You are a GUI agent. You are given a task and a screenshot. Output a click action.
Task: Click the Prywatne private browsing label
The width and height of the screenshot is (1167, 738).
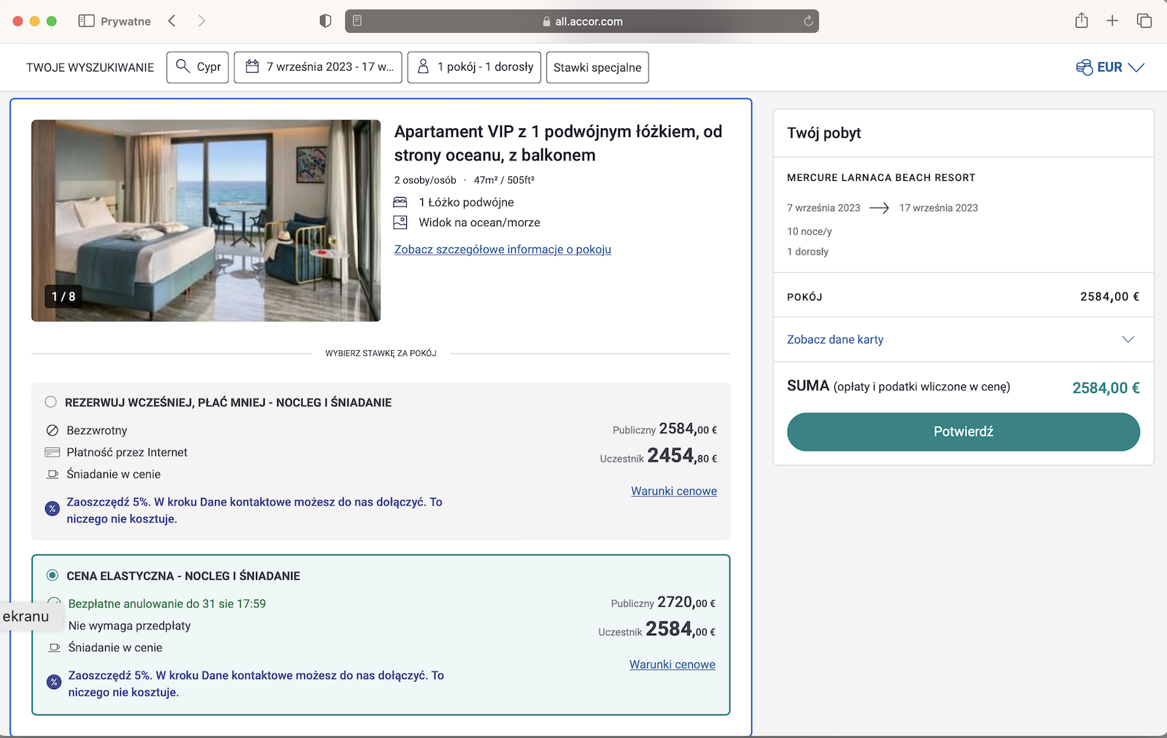pyautogui.click(x=125, y=21)
